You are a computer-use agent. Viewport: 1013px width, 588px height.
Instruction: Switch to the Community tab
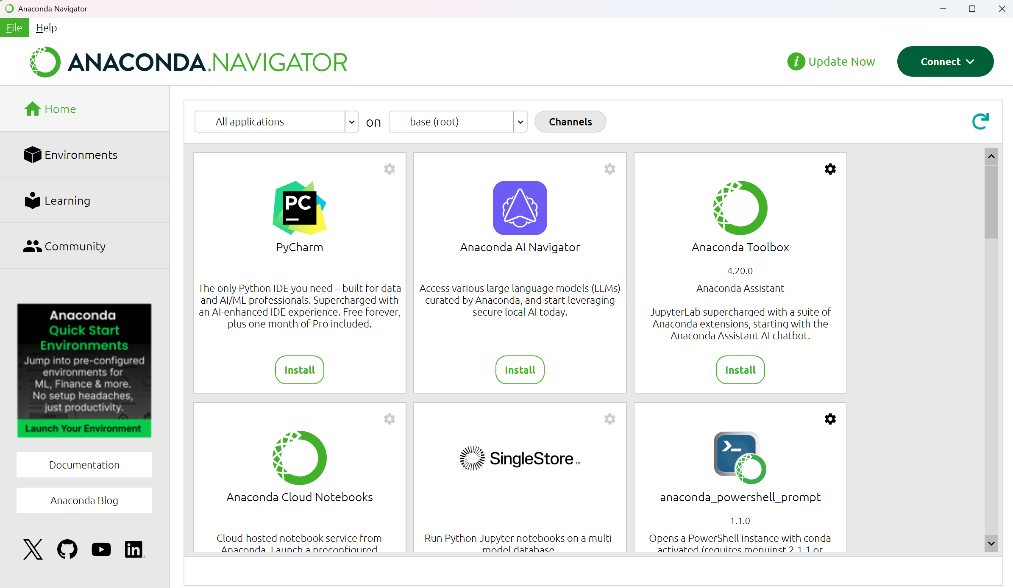click(x=85, y=246)
